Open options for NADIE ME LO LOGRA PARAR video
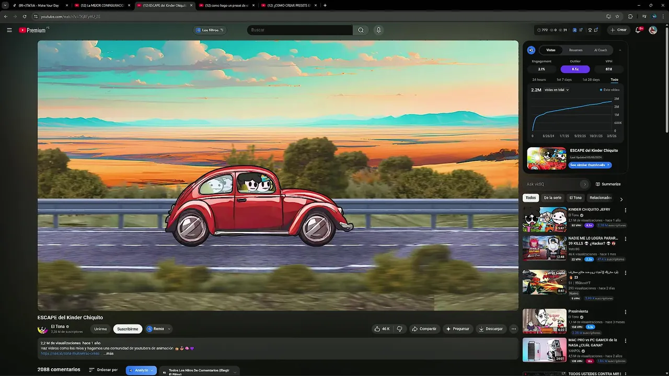669x376 pixels. 625,239
